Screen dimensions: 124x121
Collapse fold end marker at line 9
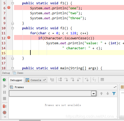(13, 23)
